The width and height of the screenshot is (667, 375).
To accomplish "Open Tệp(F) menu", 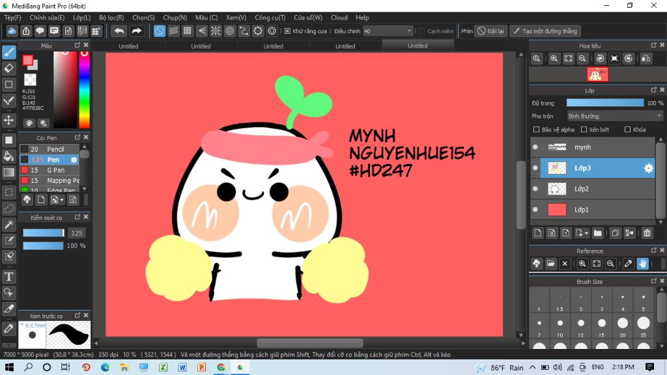I will (13, 18).
